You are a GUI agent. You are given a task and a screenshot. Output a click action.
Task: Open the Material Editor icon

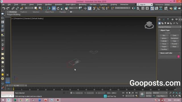click(166, 8)
